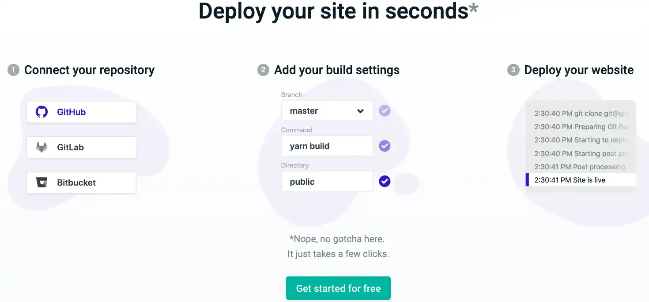Image resolution: width=649 pixels, height=302 pixels.
Task: Click the GitHub octocat icon
Action: click(42, 112)
